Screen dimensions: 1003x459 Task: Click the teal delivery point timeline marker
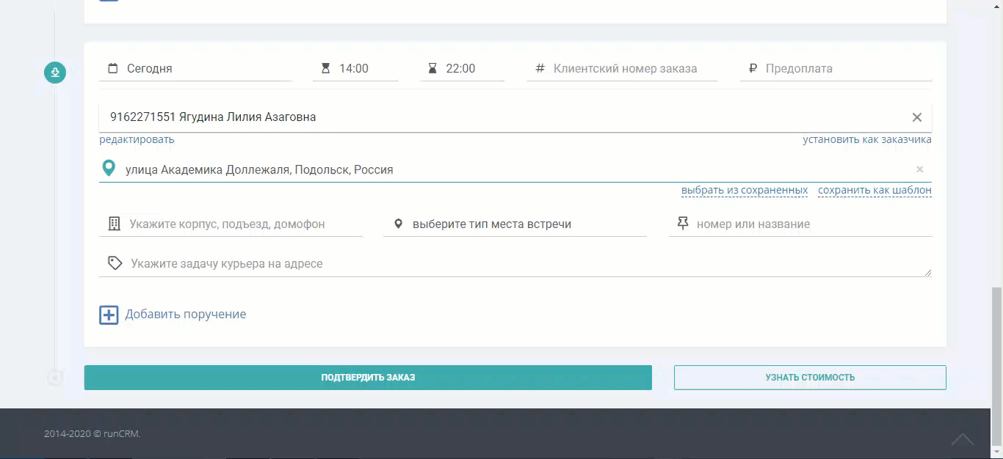click(55, 72)
